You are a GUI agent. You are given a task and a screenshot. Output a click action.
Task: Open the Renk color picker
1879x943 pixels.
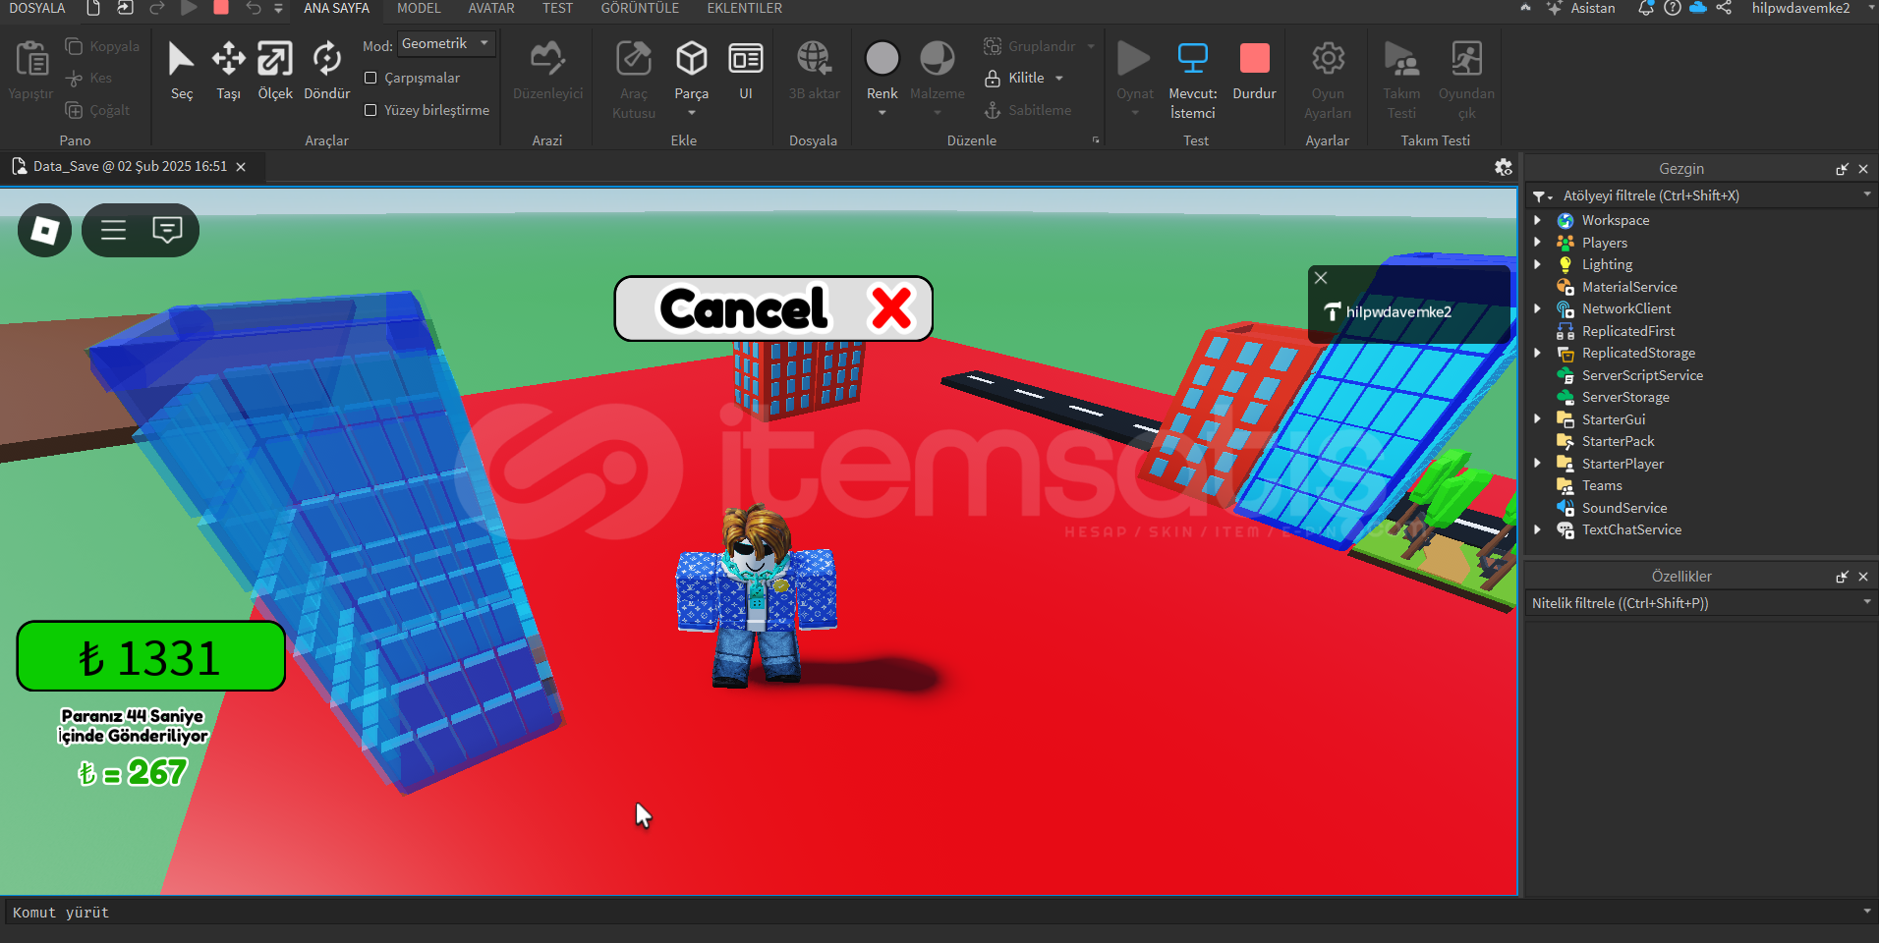tap(883, 70)
